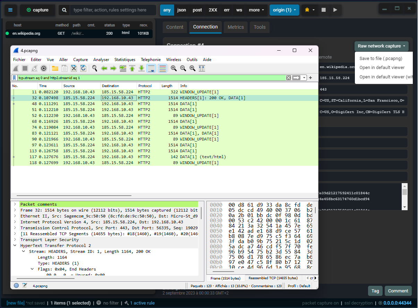
Task: Open the hamburger menu in dark app
Action: 10,10
